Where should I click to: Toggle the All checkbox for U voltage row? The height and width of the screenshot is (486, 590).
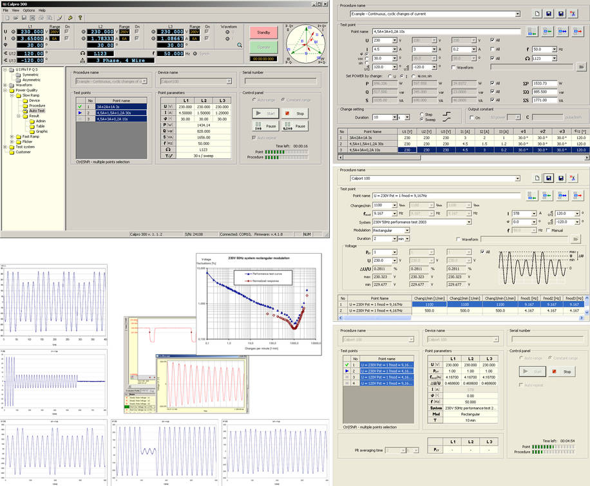[x=493, y=40]
